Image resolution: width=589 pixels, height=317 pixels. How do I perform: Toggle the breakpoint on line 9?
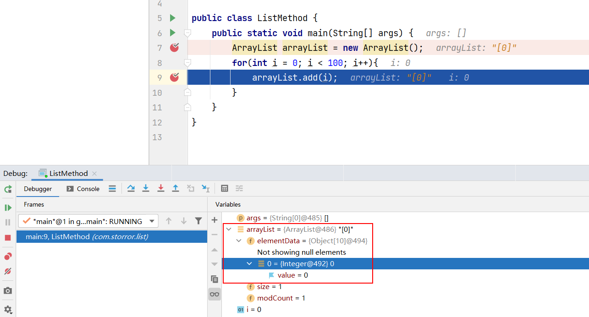pyautogui.click(x=174, y=77)
